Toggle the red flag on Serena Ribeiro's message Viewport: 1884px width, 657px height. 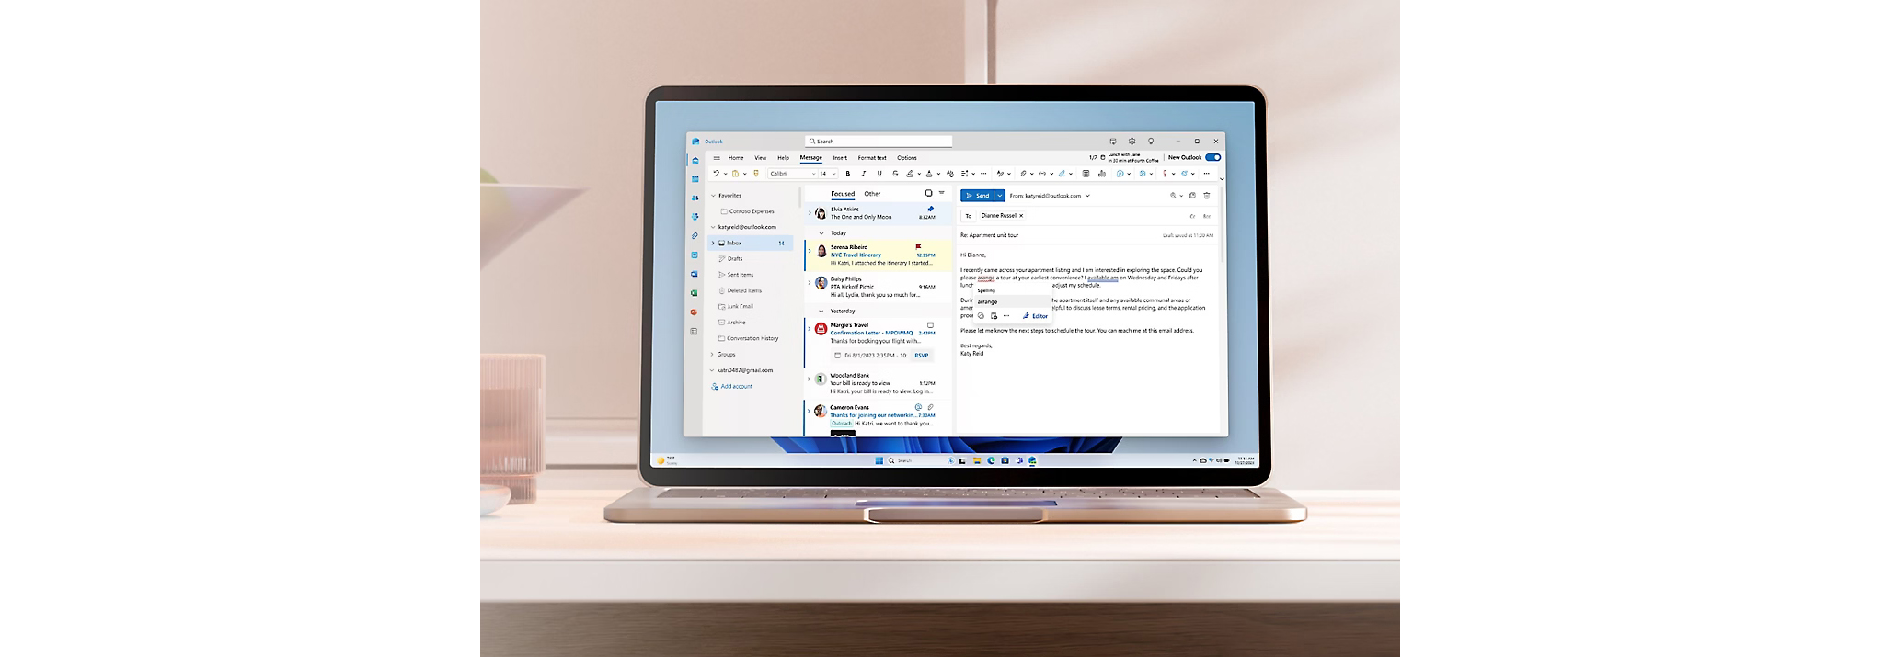918,246
